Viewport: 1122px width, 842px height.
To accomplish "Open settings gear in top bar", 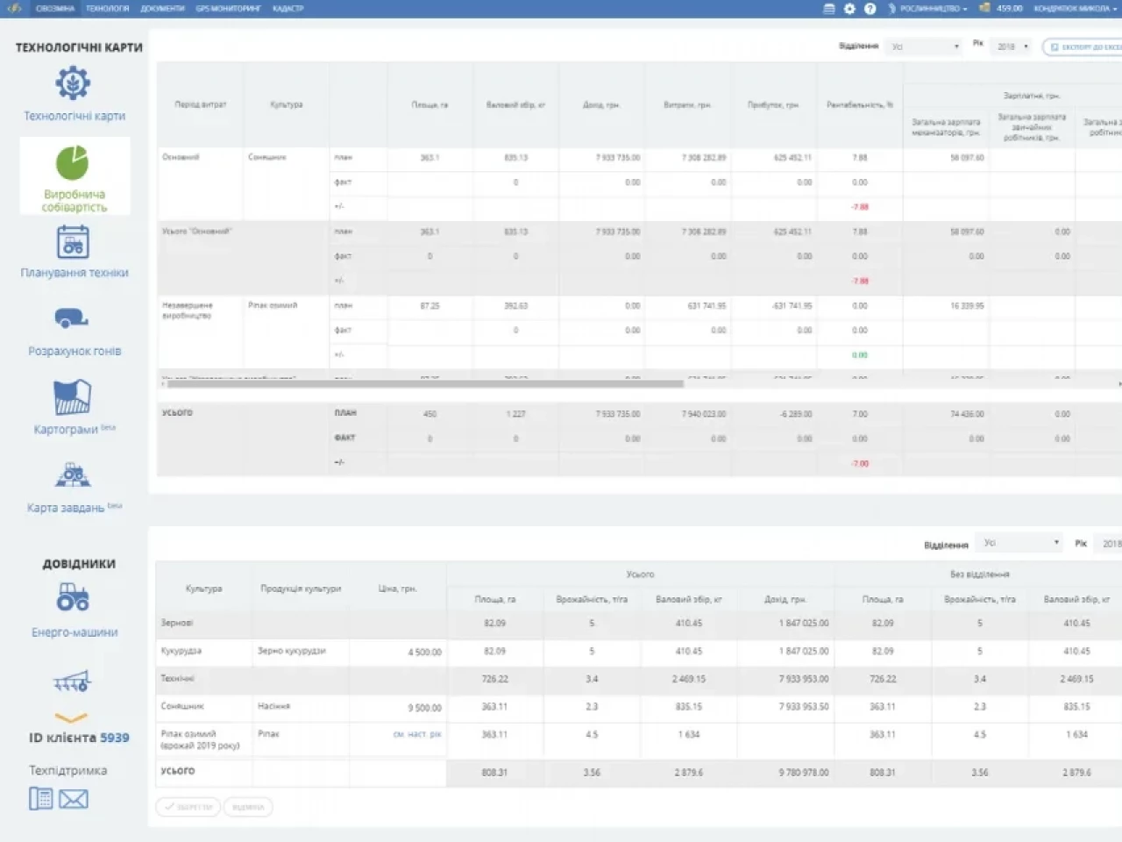I will [849, 9].
